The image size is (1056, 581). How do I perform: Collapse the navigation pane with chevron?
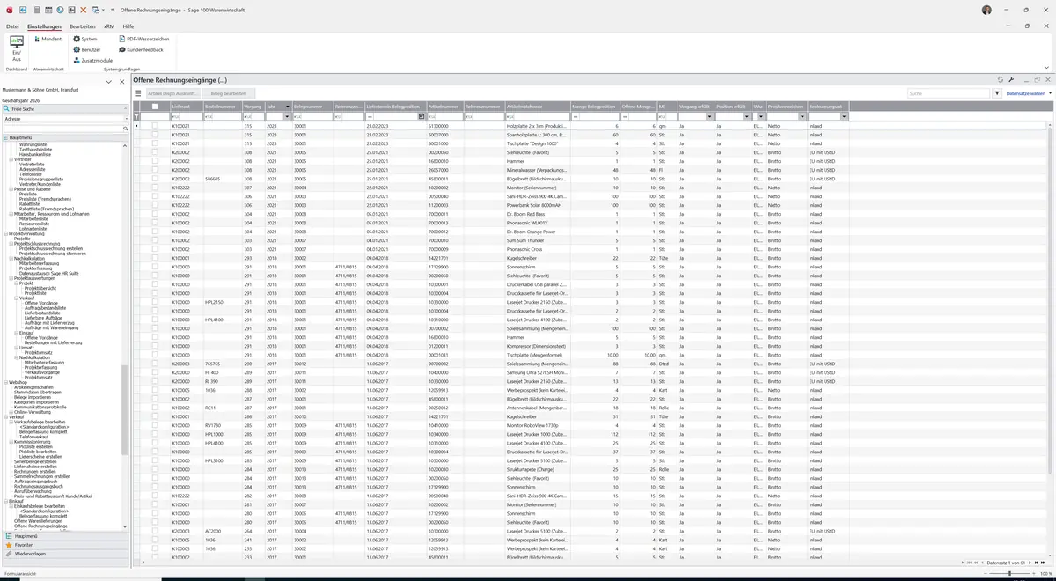point(108,82)
